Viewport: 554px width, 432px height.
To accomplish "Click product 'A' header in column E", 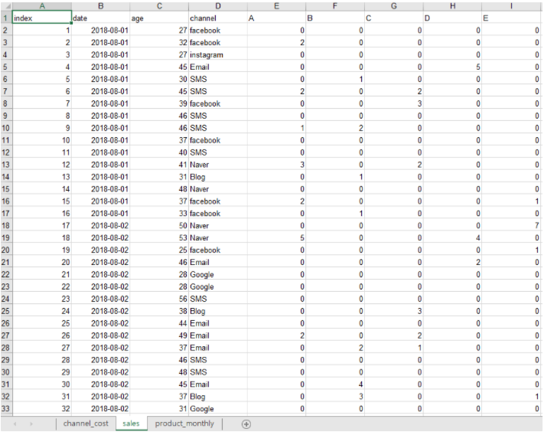I will point(277,18).
